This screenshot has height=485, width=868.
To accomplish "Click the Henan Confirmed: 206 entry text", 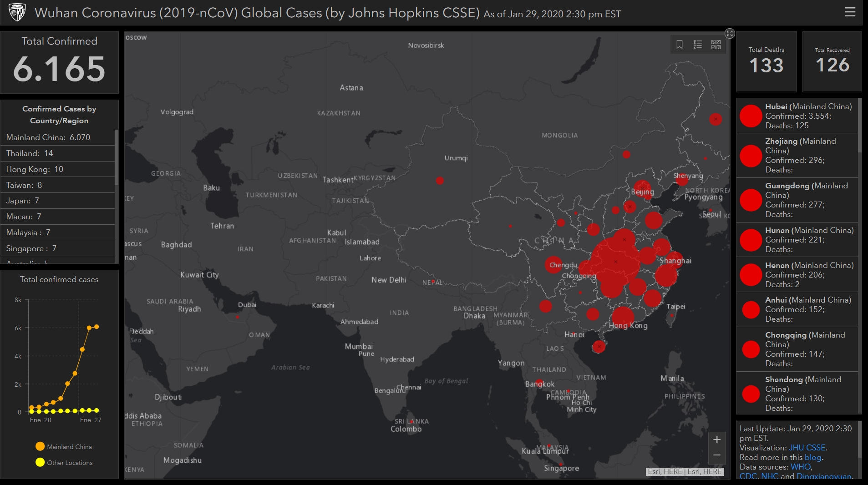I will (x=795, y=275).
